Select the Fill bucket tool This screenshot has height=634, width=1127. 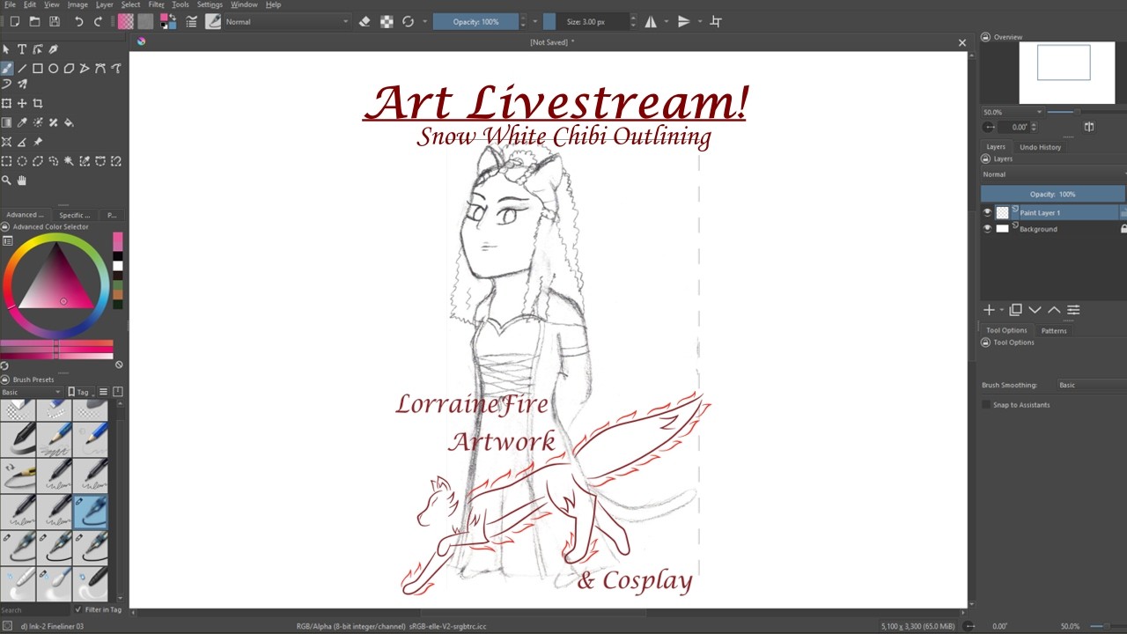pos(70,122)
